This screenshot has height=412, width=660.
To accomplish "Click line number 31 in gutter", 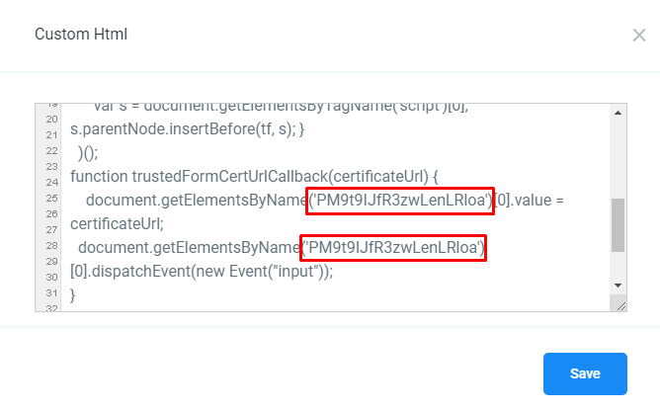I will pyautogui.click(x=51, y=292).
